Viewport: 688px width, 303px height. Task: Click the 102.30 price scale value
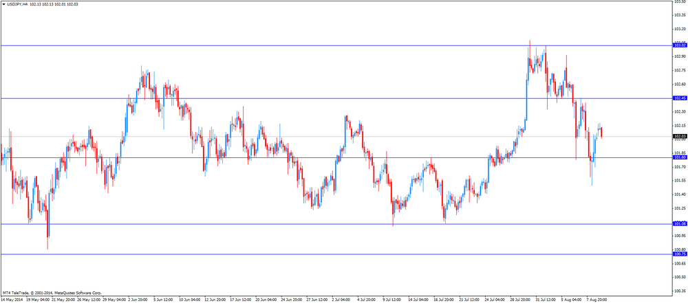click(x=680, y=112)
